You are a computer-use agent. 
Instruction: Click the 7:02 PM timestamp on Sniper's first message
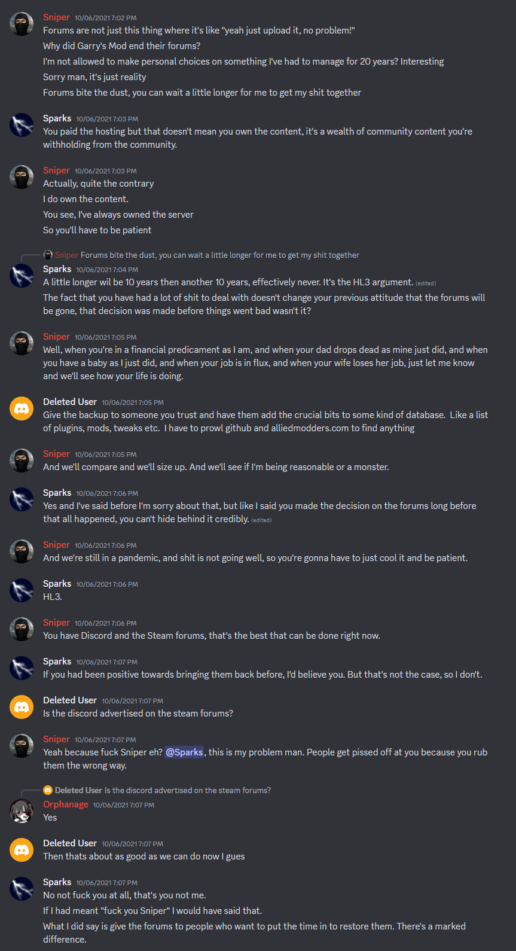click(105, 18)
